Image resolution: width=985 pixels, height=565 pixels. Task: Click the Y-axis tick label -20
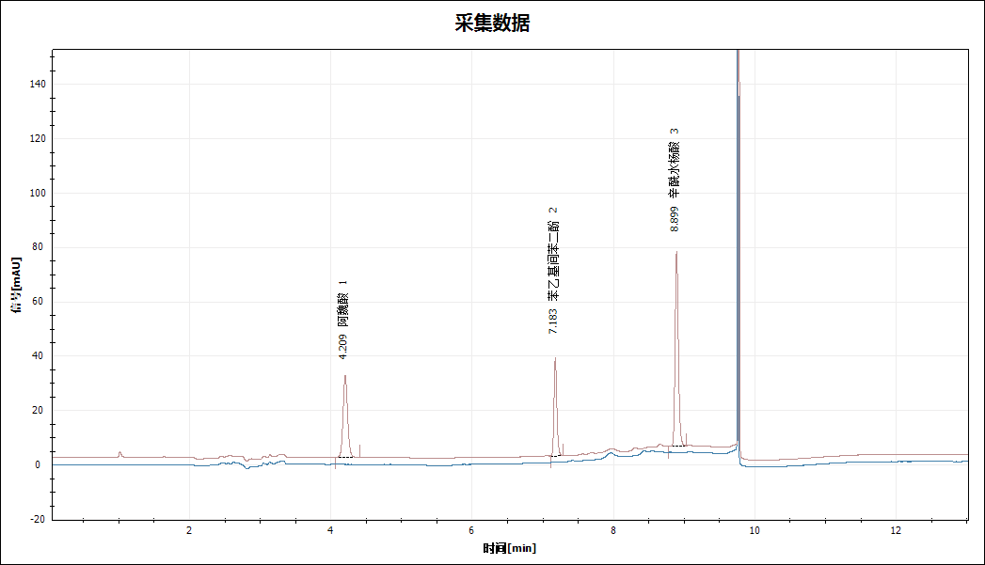click(x=38, y=519)
